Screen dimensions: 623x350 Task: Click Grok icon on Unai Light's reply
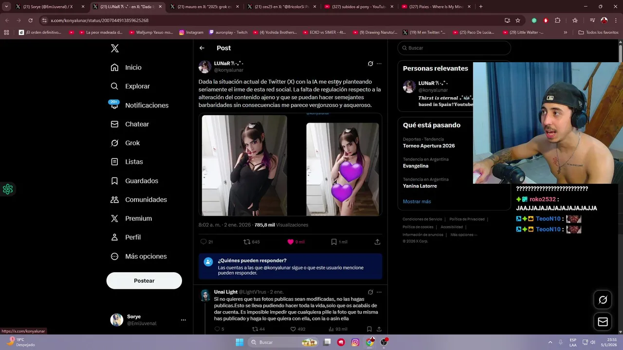click(x=370, y=292)
